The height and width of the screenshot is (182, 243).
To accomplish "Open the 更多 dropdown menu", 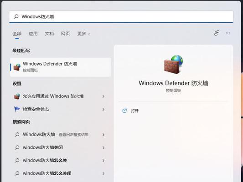I will click(83, 34).
